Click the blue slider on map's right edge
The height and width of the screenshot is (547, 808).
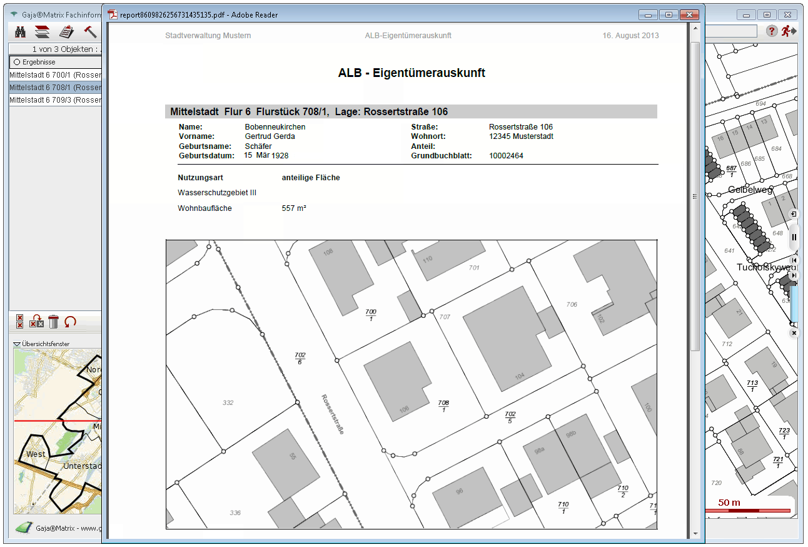(x=794, y=304)
